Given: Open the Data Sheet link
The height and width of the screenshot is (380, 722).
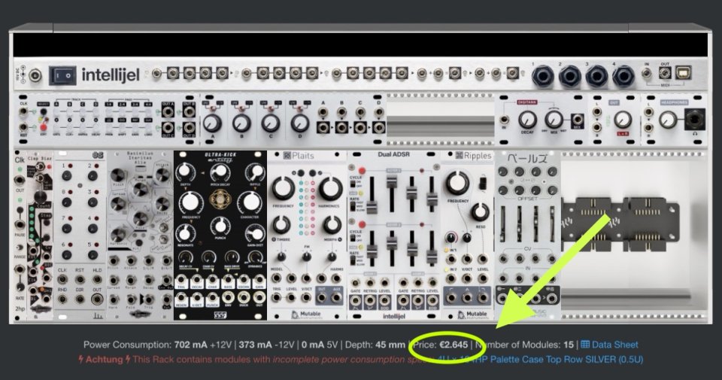Looking at the screenshot, I should pyautogui.click(x=610, y=345).
